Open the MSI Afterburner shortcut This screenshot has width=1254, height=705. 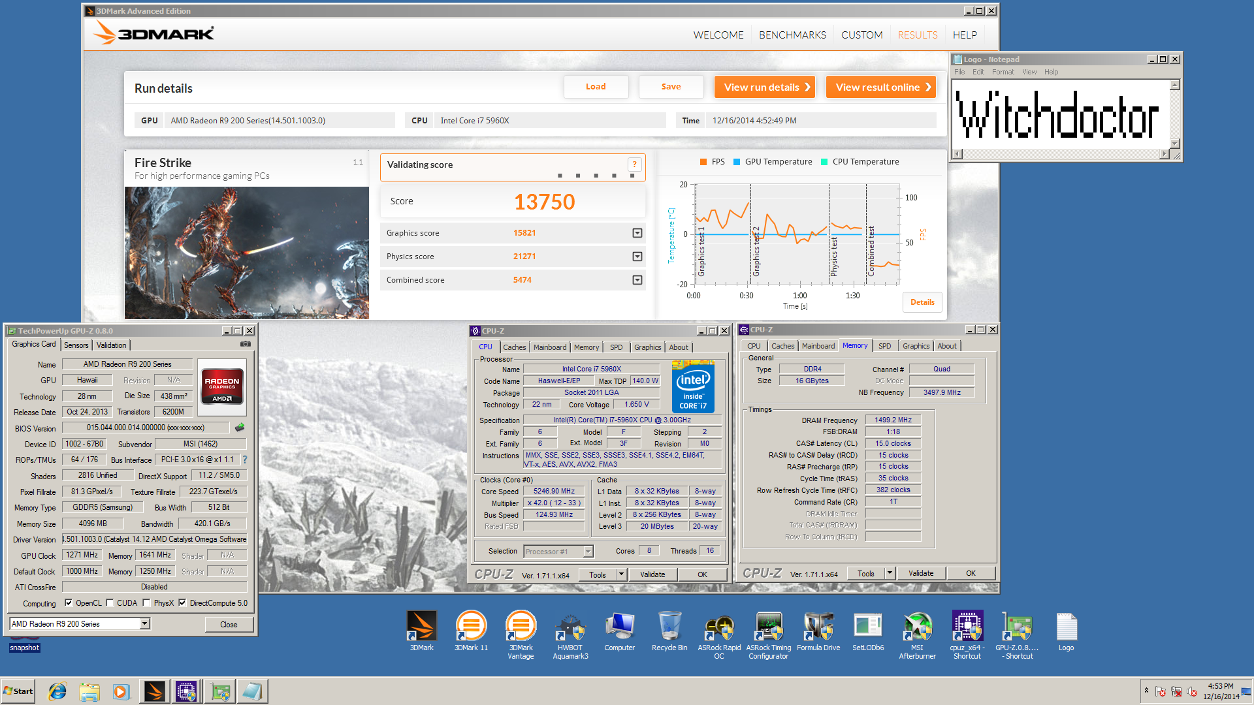[918, 634]
